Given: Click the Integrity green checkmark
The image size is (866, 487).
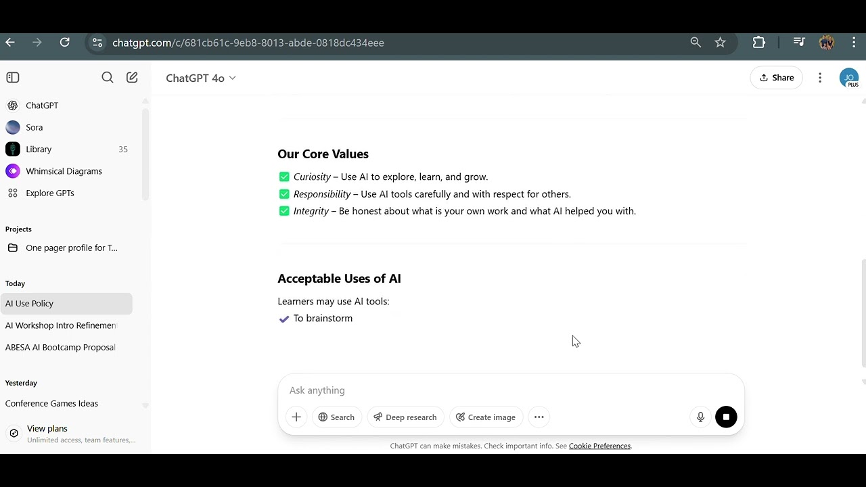Looking at the screenshot, I should [284, 211].
